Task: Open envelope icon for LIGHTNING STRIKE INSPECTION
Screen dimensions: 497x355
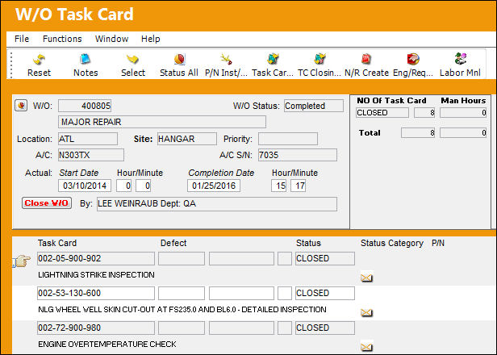Action: (366, 278)
